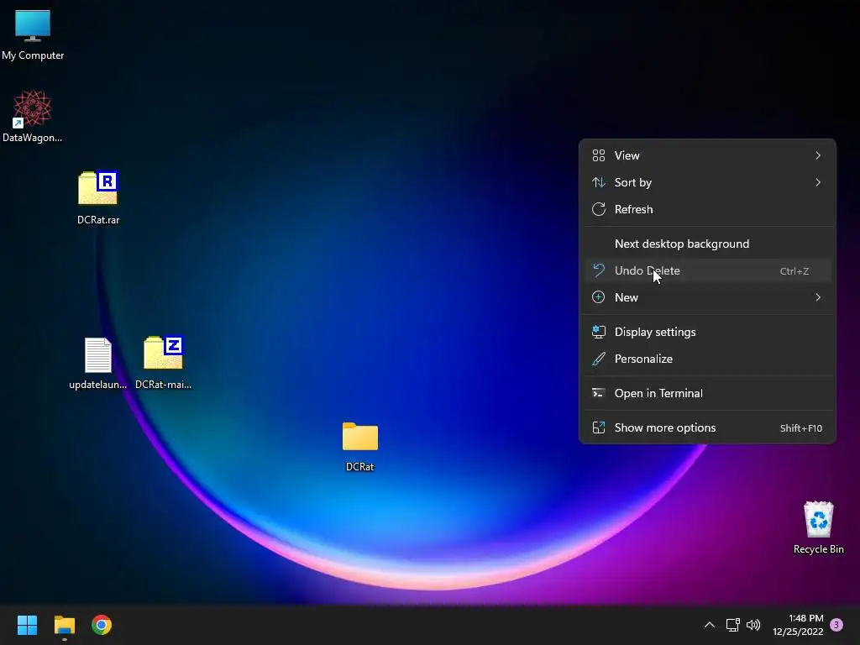The width and height of the screenshot is (860, 645).
Task: Choose Personalize from the context menu
Action: [707, 359]
